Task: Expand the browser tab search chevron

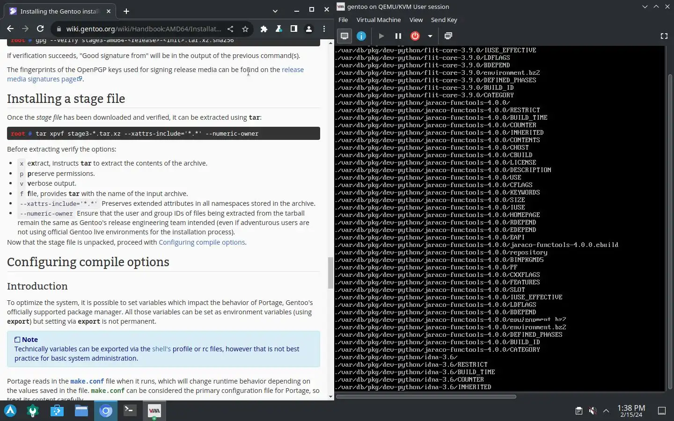Action: (275, 11)
